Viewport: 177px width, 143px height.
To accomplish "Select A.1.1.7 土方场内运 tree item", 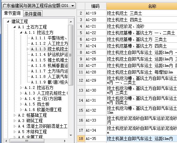I will tap(49, 71).
